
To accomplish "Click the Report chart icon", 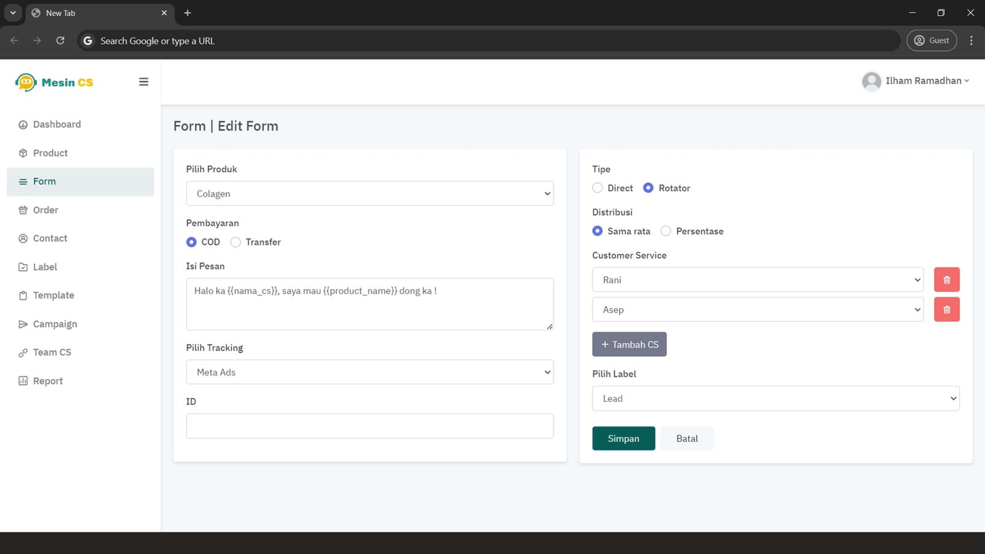I will (x=23, y=381).
